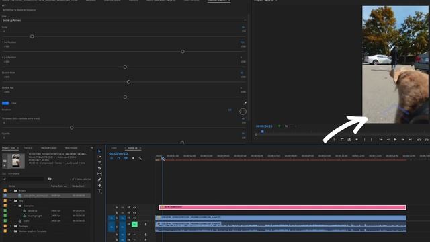Image resolution: width=430 pixels, height=242 pixels.
Task: Toggle track output eye on second video track
Action: click(x=134, y=213)
